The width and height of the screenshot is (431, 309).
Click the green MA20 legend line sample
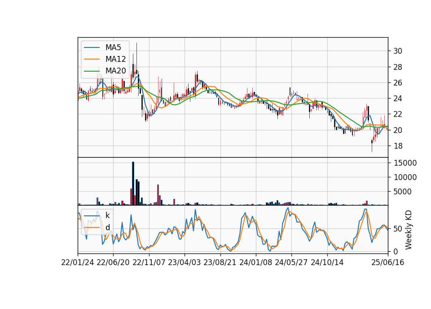[92, 71]
